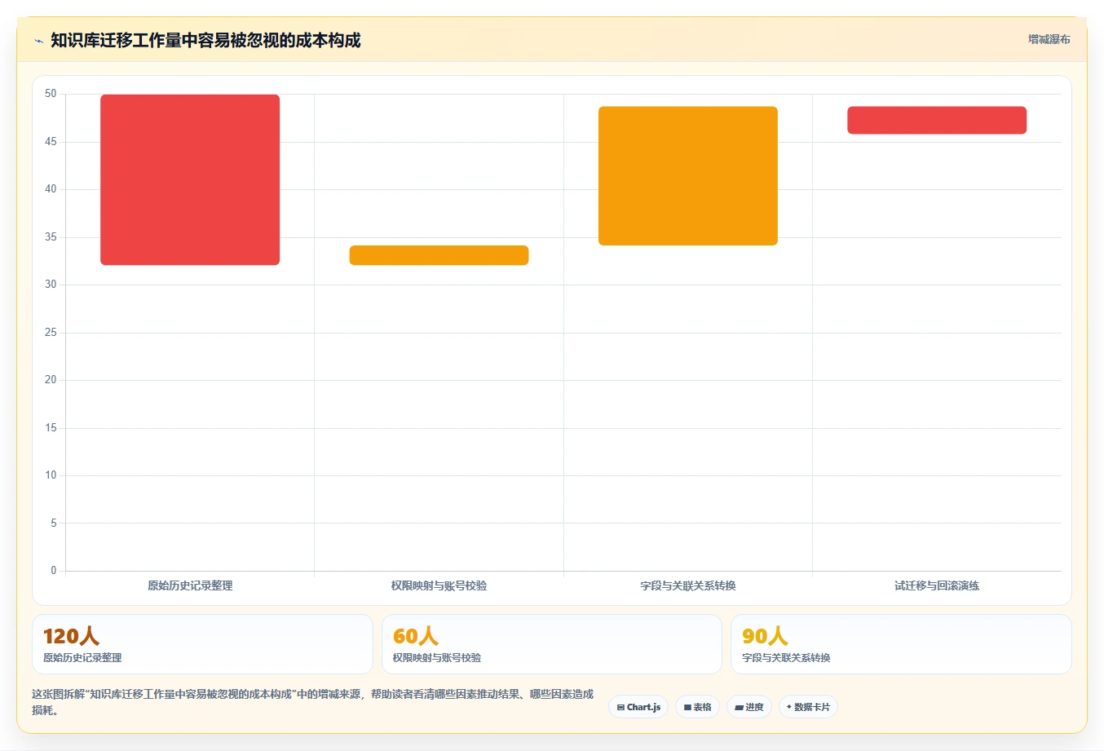Screen dimensions: 1104x751
Task: Click the y-axis value 40
Action: point(51,189)
